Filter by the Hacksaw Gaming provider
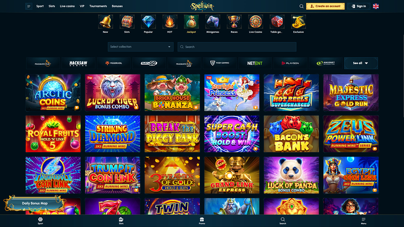Viewport: 404px width, 227px height. 78,63
